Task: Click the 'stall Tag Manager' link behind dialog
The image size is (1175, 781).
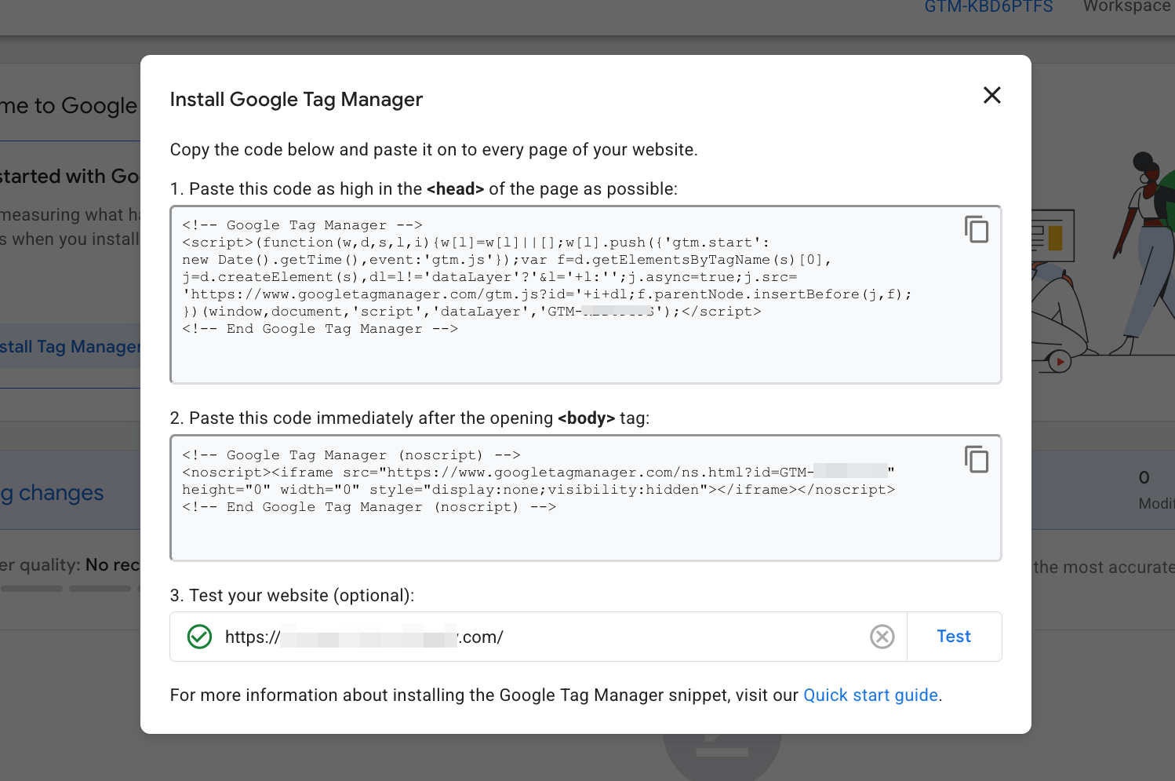Action: 71,347
